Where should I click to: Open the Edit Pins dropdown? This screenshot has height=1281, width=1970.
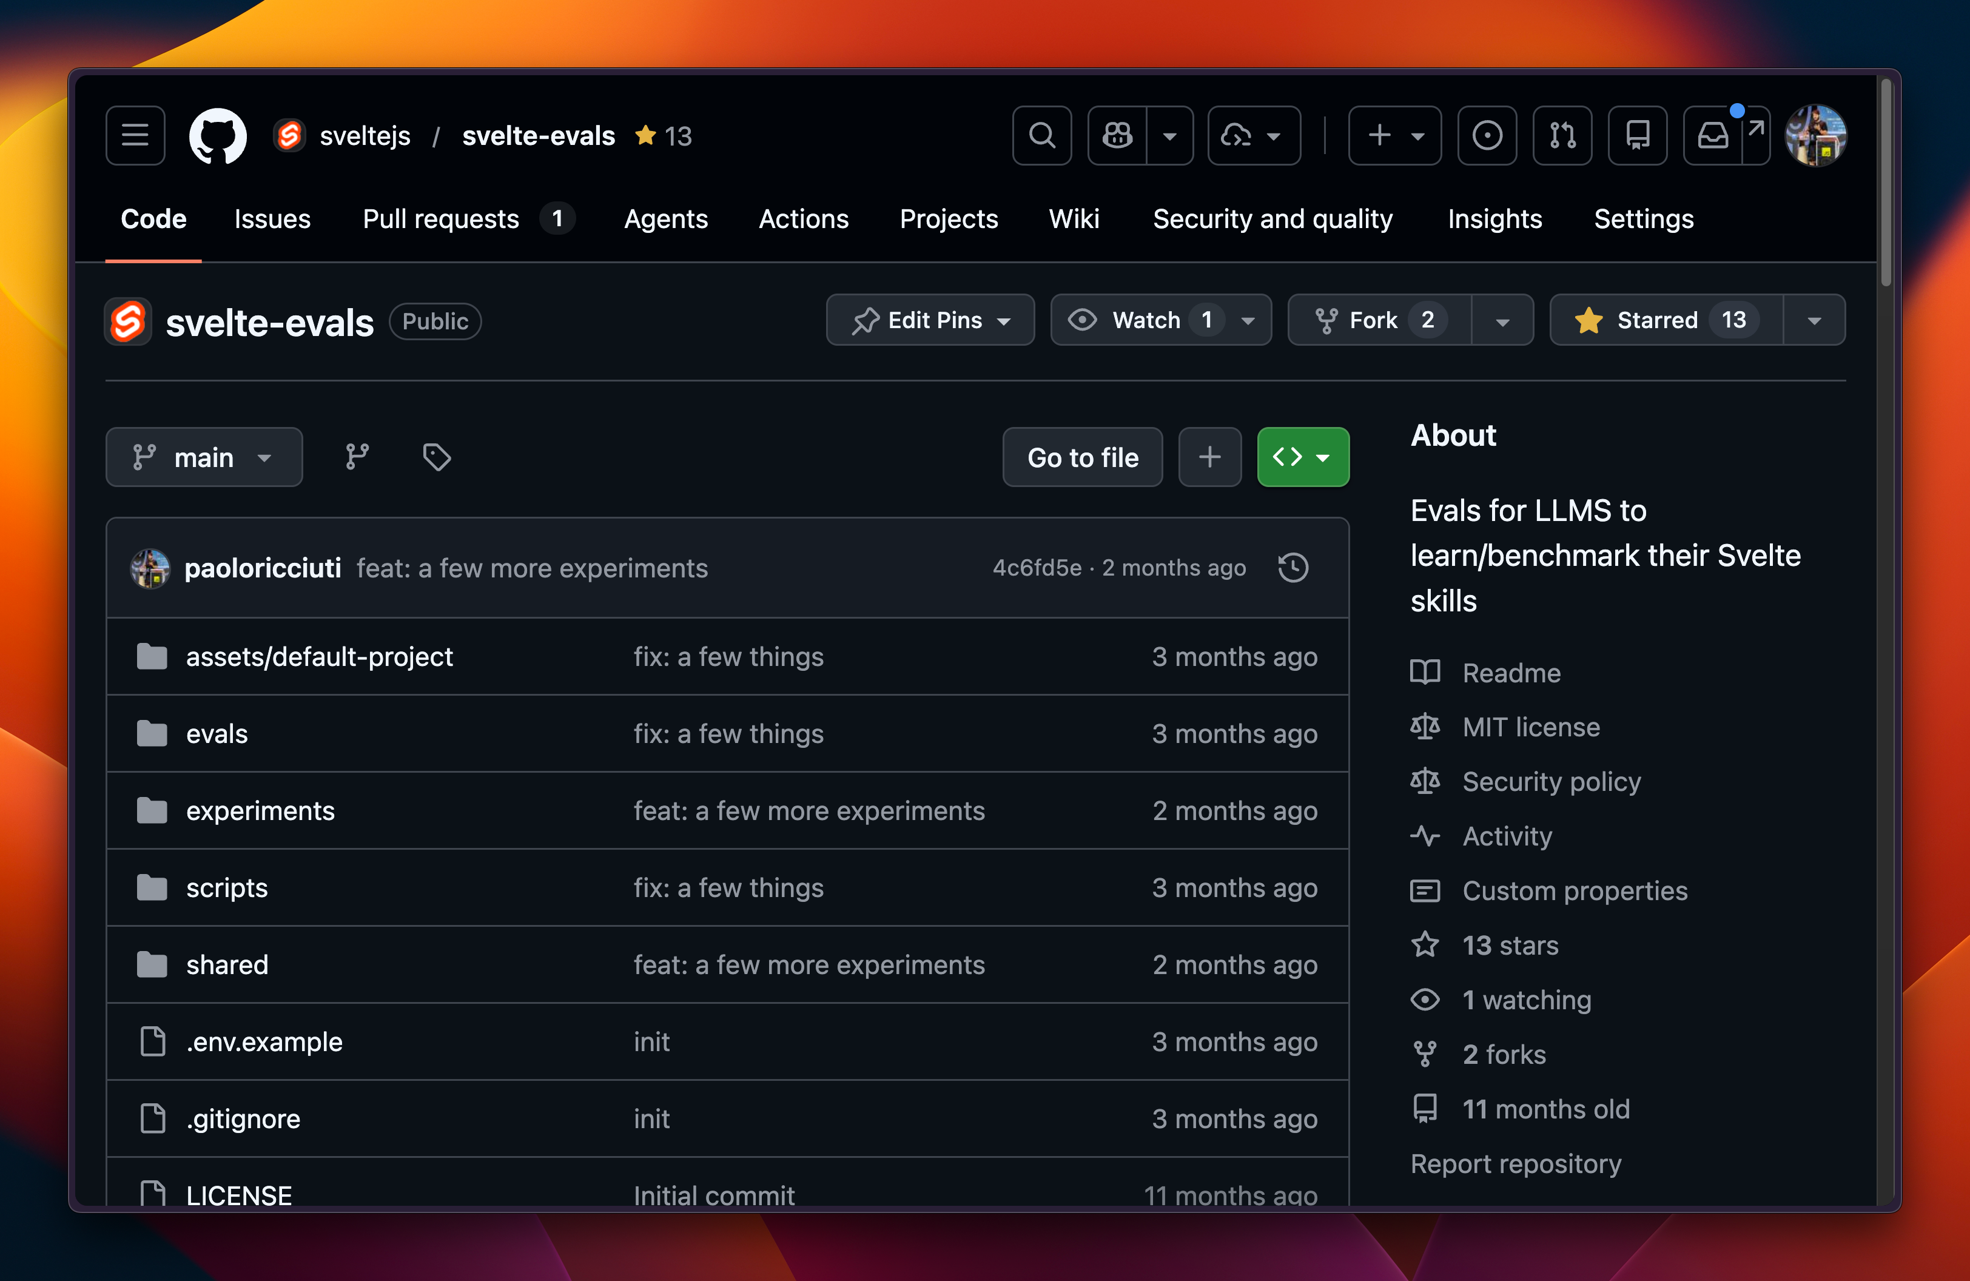(x=930, y=320)
